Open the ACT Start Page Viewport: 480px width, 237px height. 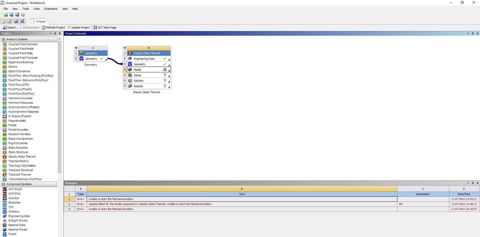105,27
